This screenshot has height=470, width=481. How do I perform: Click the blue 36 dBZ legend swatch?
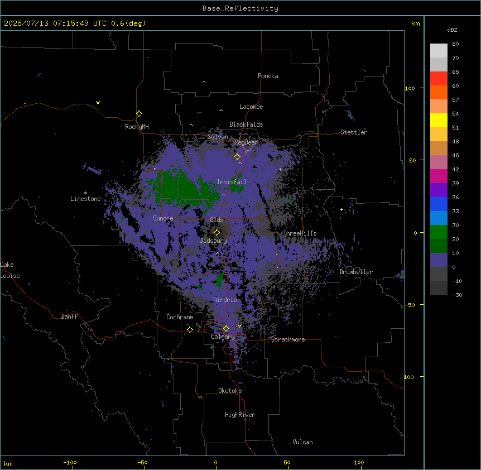(439, 204)
